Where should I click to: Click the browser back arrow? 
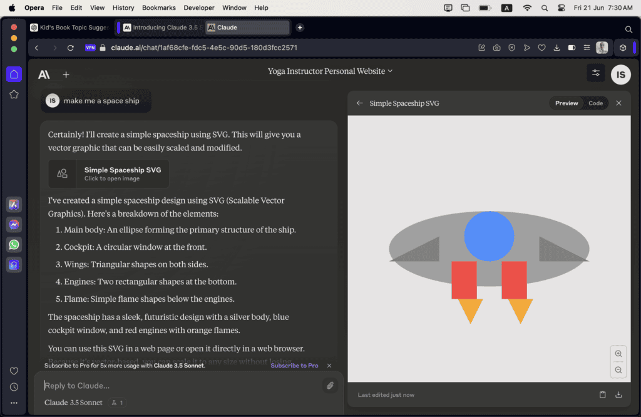37,48
